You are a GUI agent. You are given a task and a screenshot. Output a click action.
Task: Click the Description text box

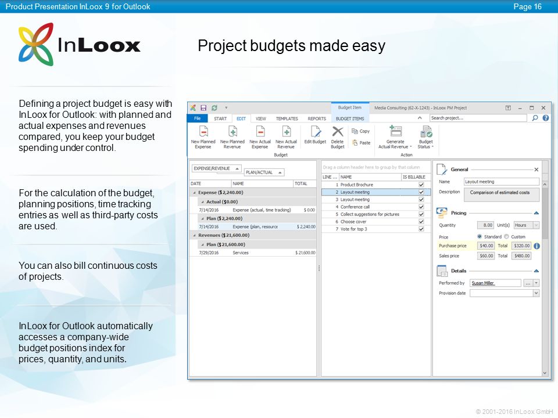(x=502, y=195)
